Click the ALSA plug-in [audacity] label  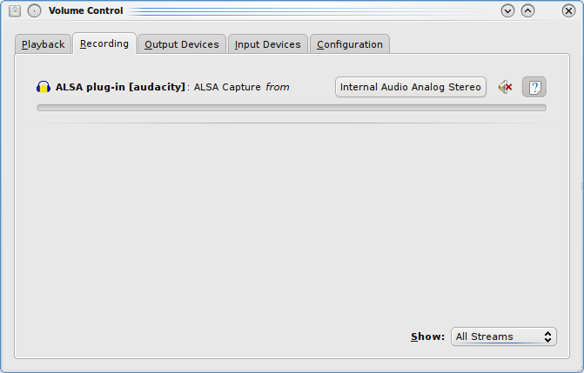(x=120, y=87)
